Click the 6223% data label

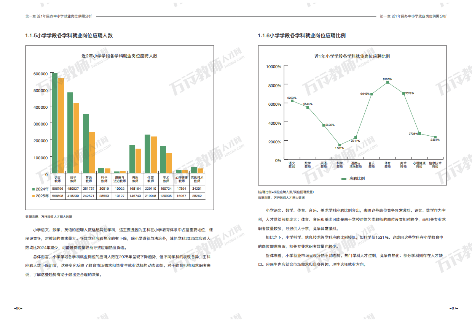[x=292, y=98]
